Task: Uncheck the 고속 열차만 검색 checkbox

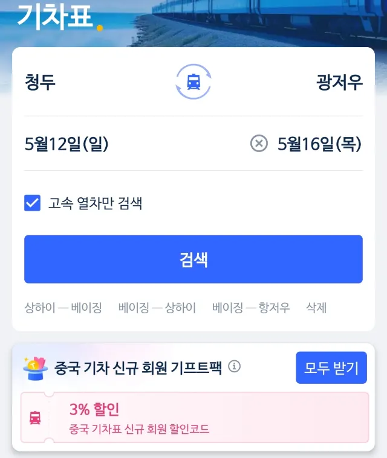Action: [32, 203]
